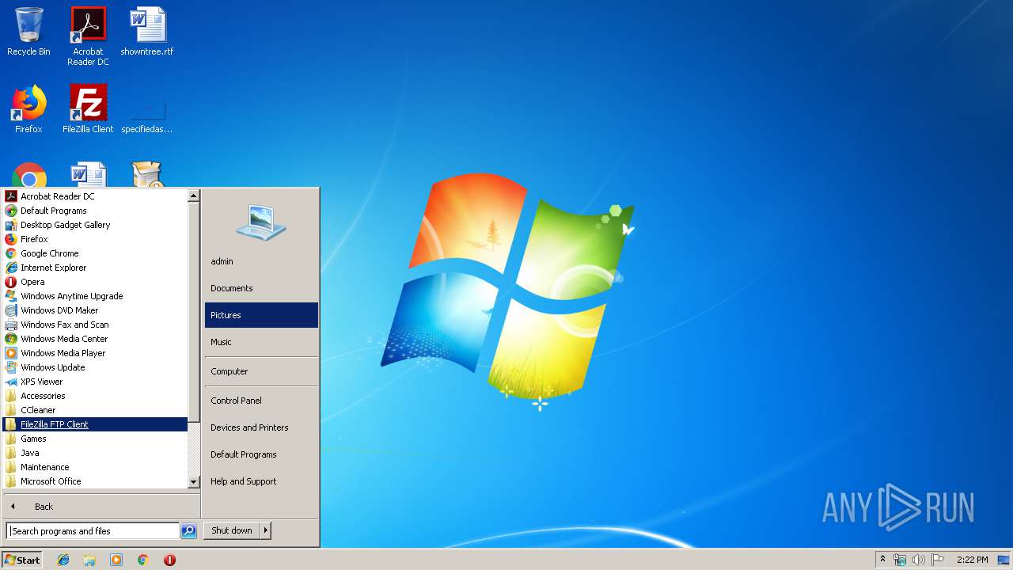Viewport: 1013px width, 570px height.
Task: Open the Action Center flag icon
Action: coord(938,560)
